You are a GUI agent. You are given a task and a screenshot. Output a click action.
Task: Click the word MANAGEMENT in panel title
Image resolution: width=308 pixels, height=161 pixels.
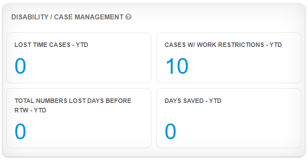pyautogui.click(x=99, y=17)
